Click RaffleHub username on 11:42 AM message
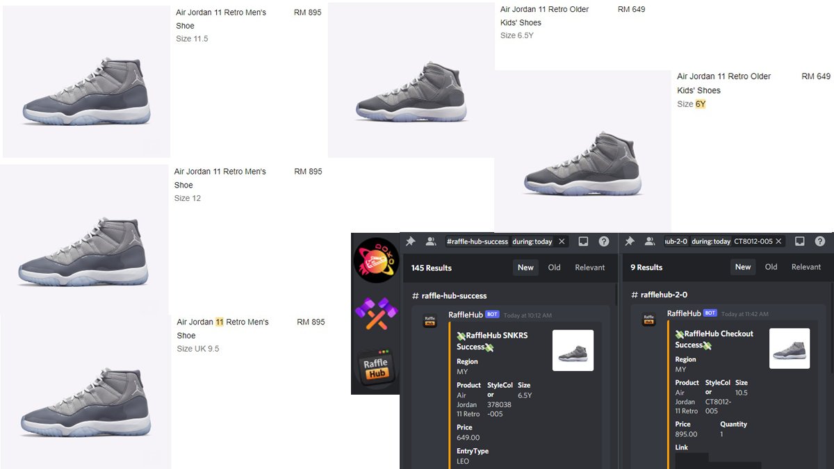Image resolution: width=834 pixels, height=469 pixels. click(684, 313)
